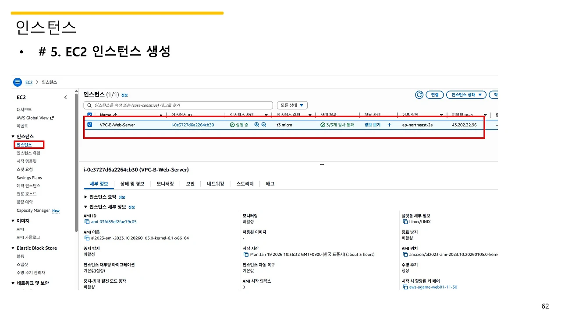The image size is (561, 315).
Task: Expand the 인스턴스 요약 section
Action: click(85, 197)
